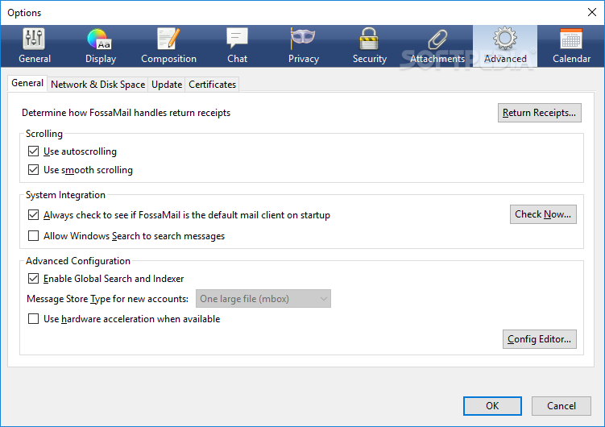Viewport: 605px width, 427px height.
Task: Cancel the Options dialog
Action: tap(561, 406)
